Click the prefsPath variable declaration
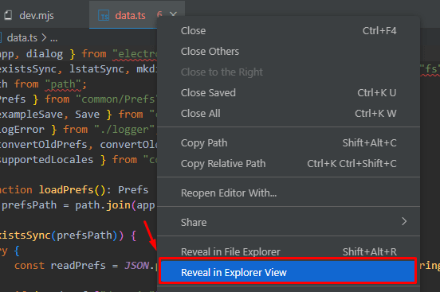Screen dimensions: 440x292 [x=29, y=205]
